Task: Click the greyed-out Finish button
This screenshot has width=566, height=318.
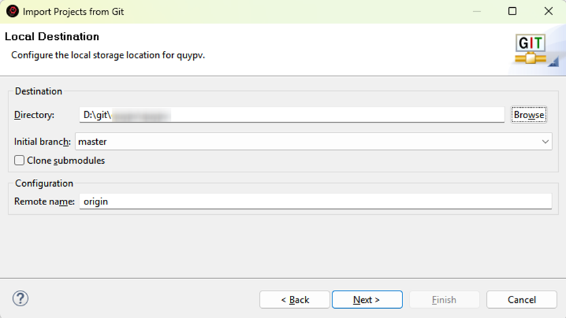Action: [444, 300]
